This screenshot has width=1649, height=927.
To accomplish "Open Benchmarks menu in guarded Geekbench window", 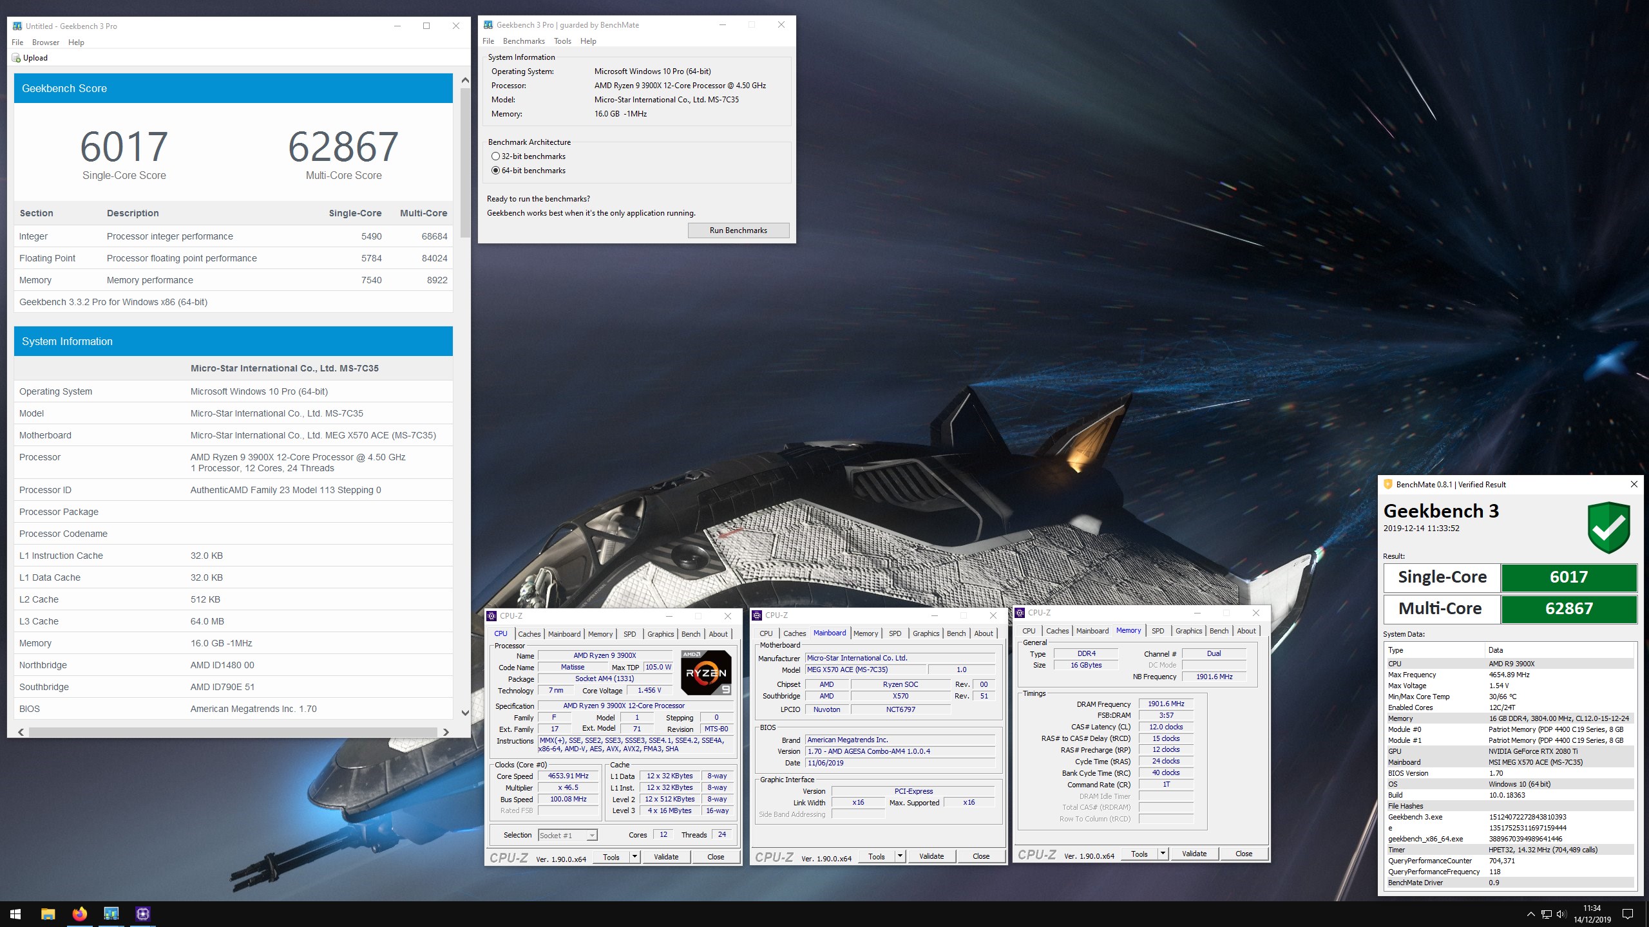I will pos(524,41).
